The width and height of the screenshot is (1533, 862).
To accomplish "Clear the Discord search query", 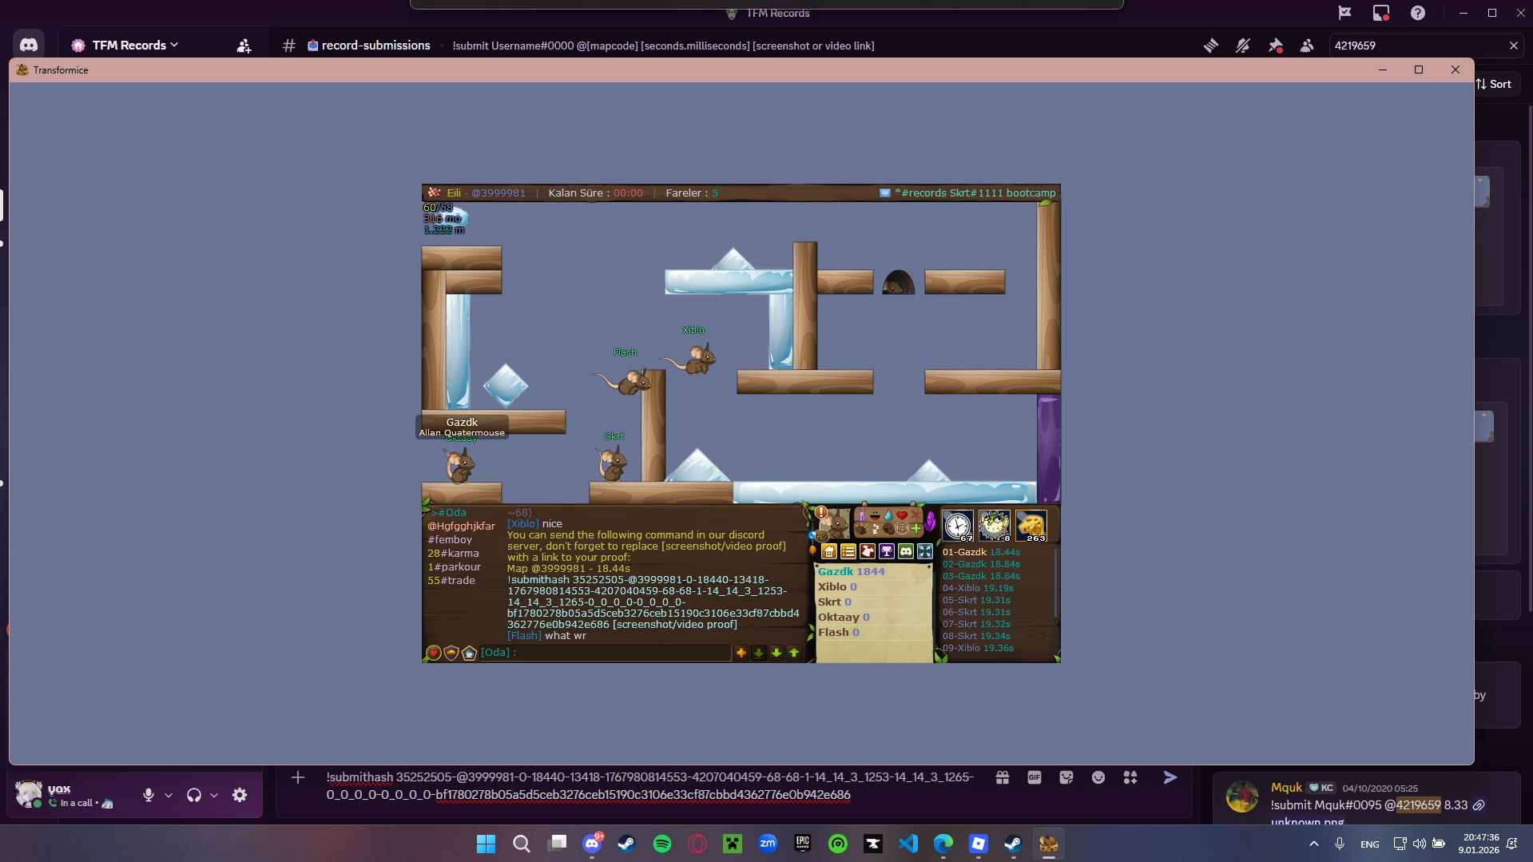I will point(1513,46).
